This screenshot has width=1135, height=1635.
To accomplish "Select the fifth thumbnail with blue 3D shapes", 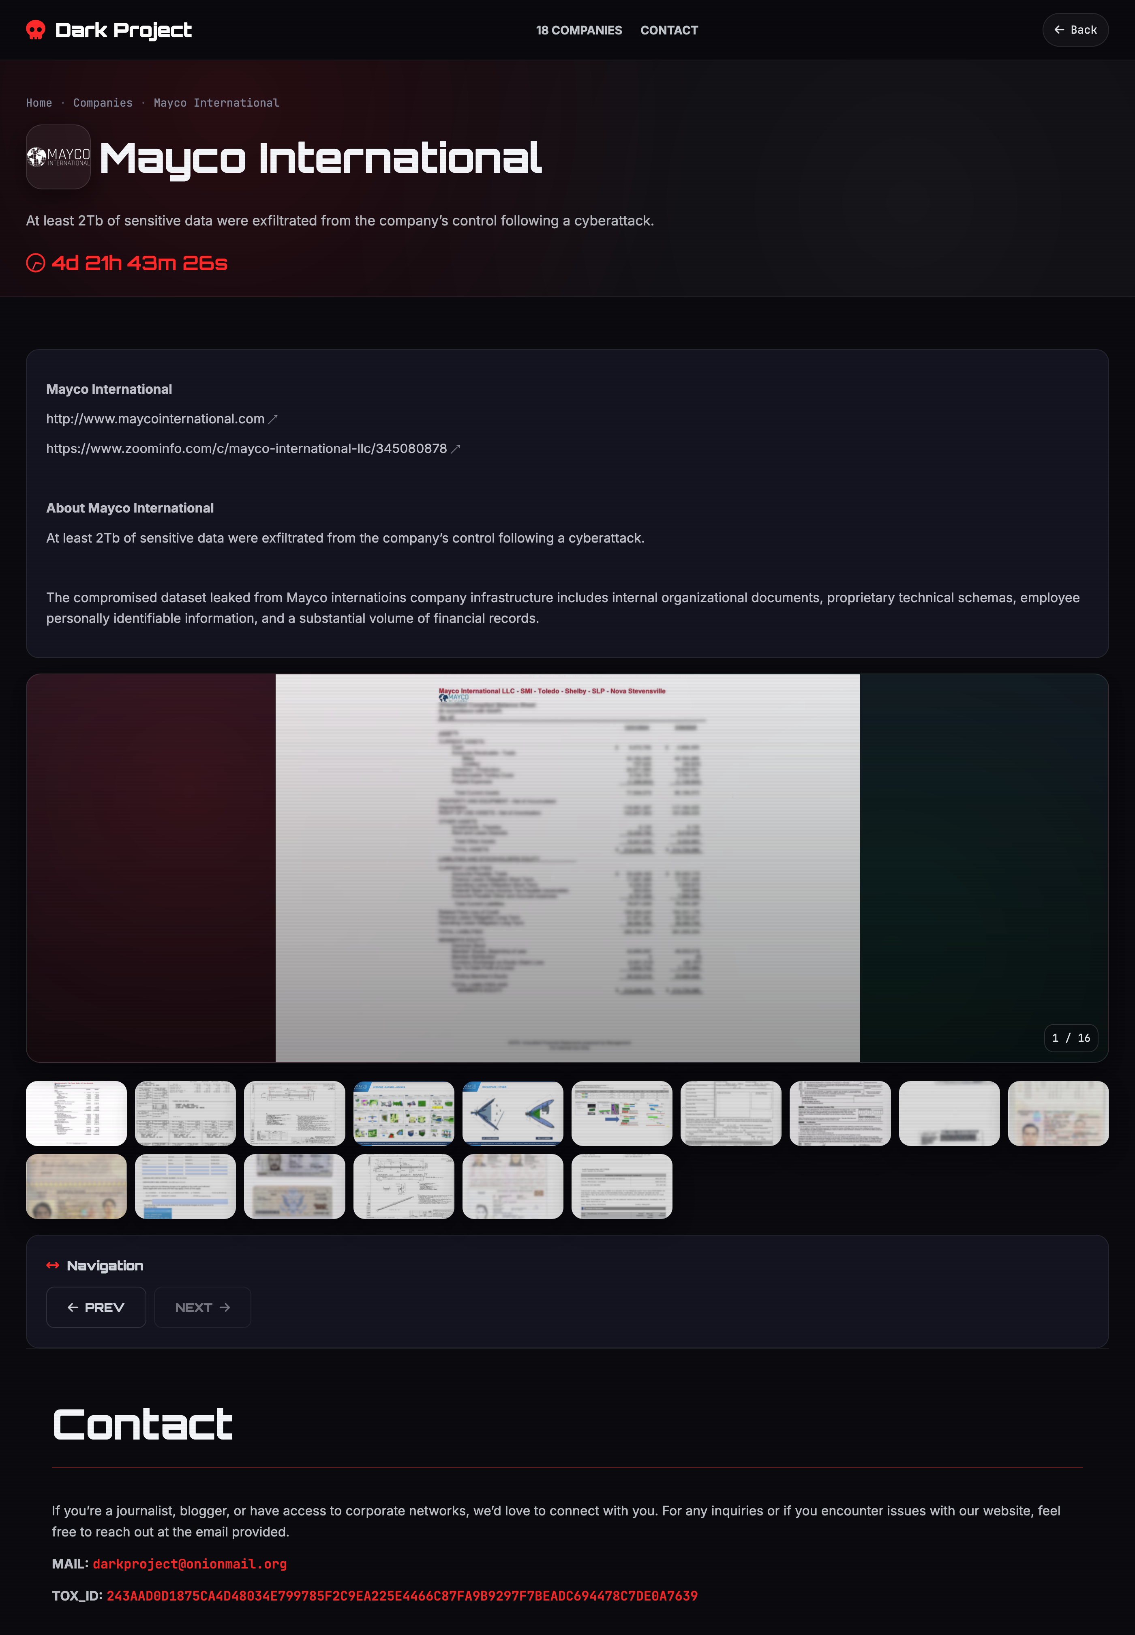I will point(513,1114).
